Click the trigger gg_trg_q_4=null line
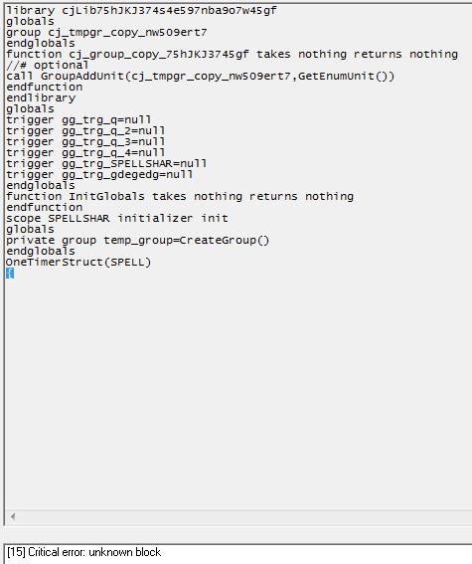This screenshot has width=472, height=564. [x=85, y=152]
